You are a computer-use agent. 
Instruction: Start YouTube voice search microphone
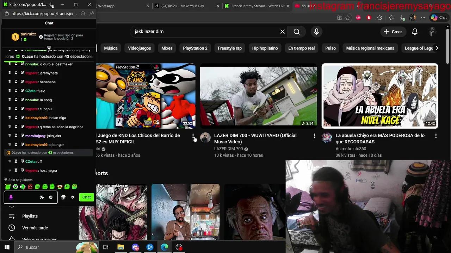(x=316, y=32)
